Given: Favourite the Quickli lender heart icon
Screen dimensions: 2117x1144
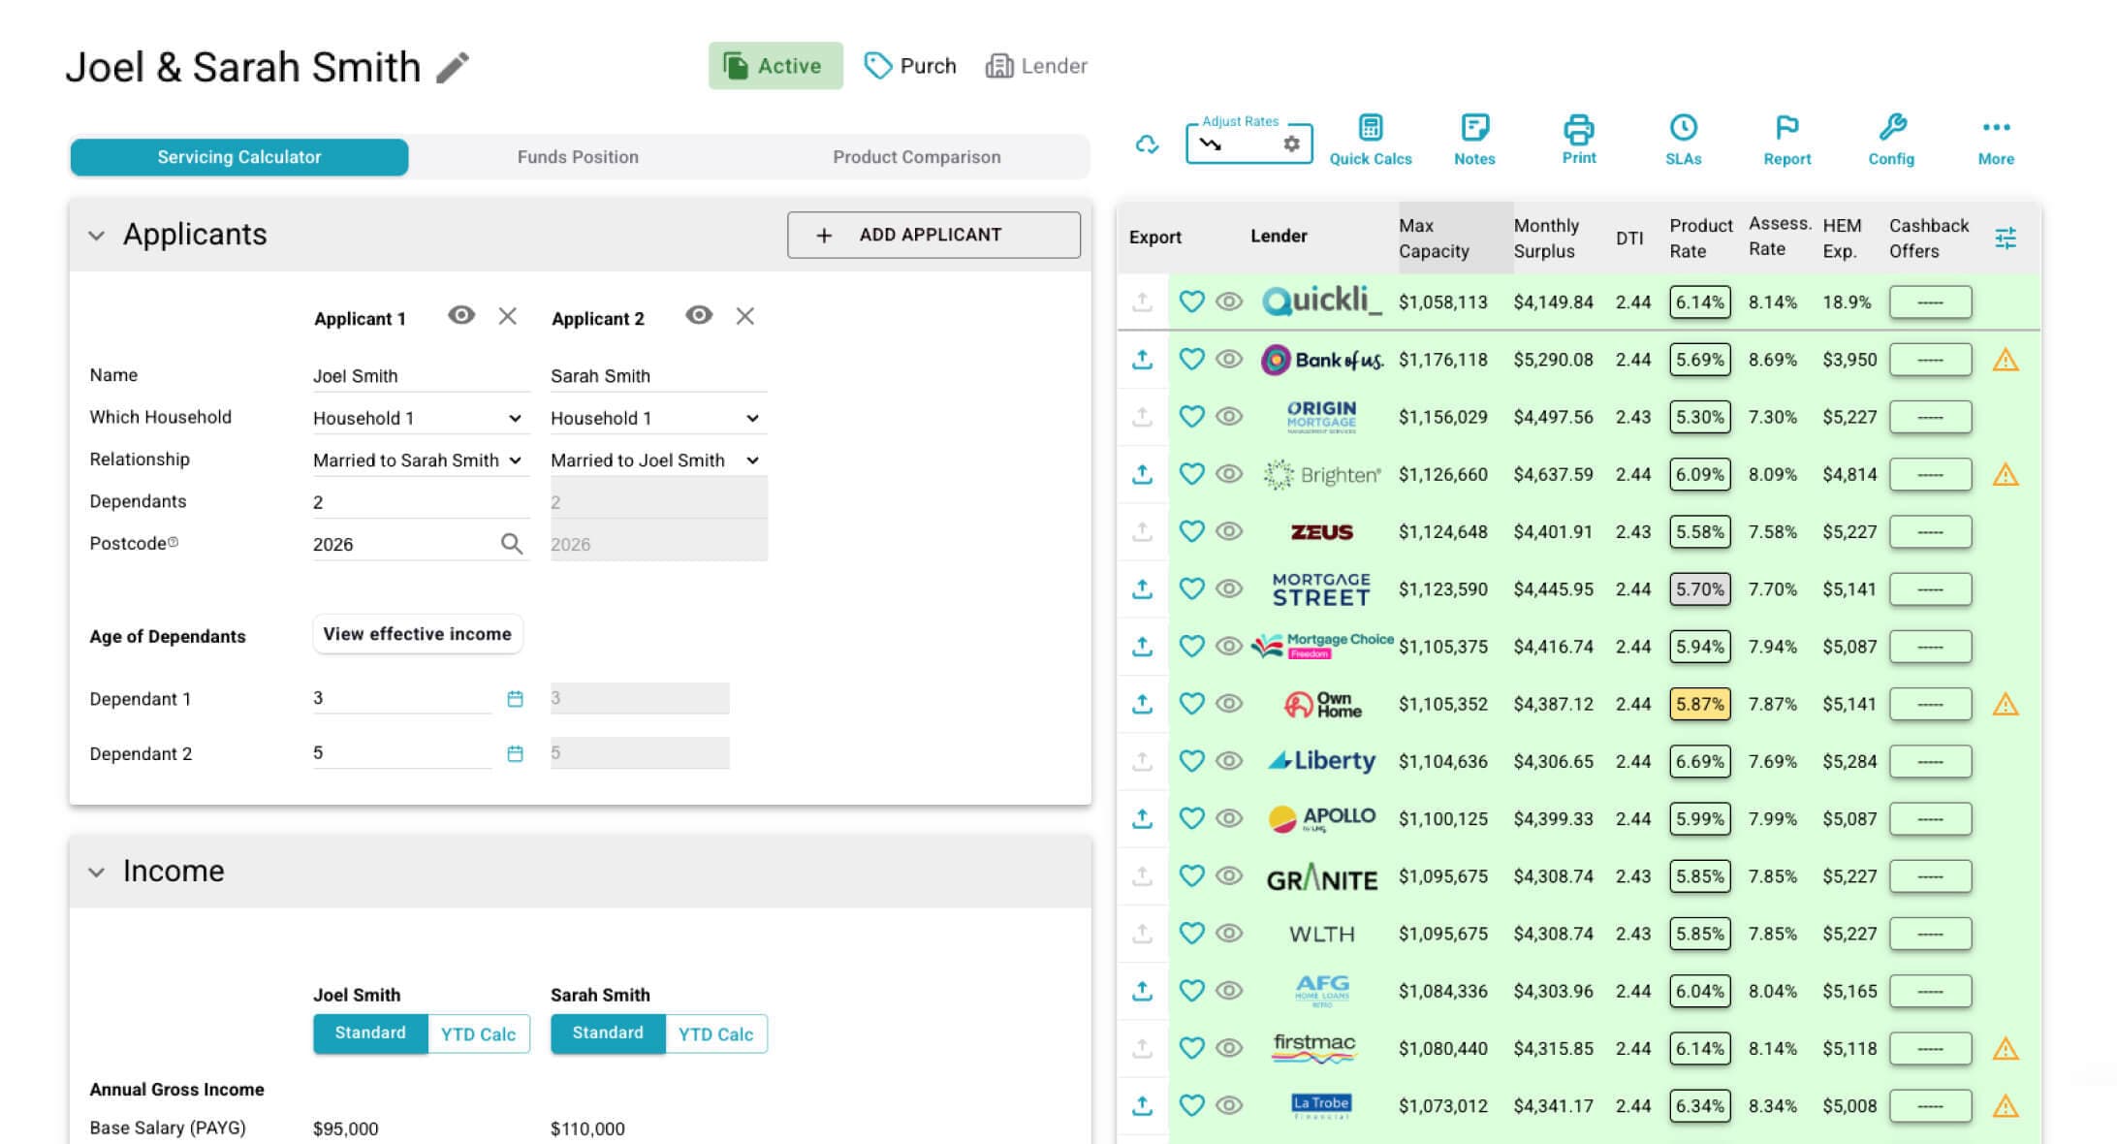Looking at the screenshot, I should (x=1191, y=302).
